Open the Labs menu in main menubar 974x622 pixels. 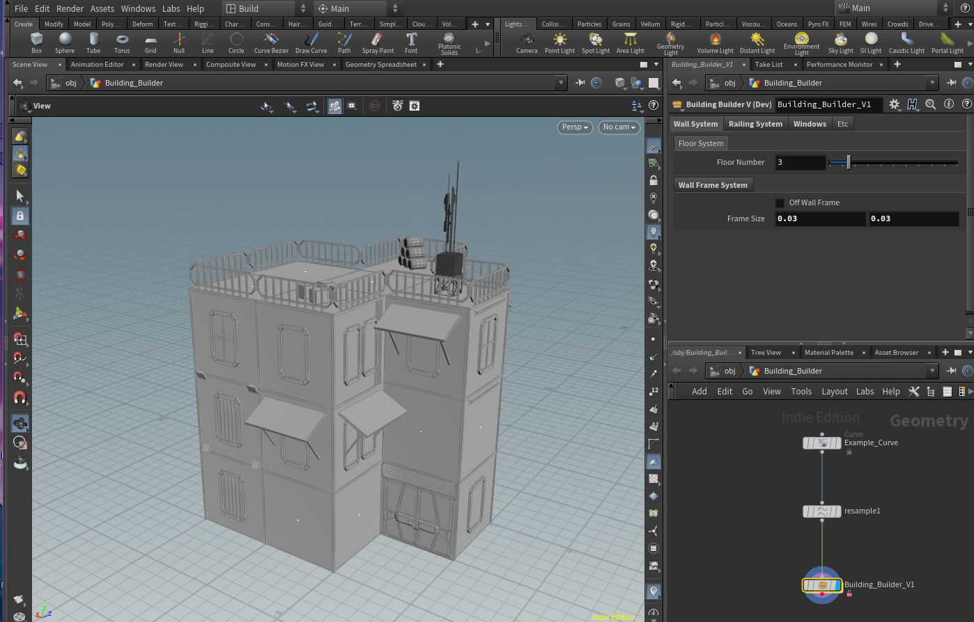point(171,8)
